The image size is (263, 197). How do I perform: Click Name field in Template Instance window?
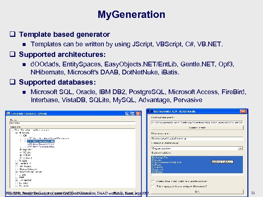[x=73, y=123]
